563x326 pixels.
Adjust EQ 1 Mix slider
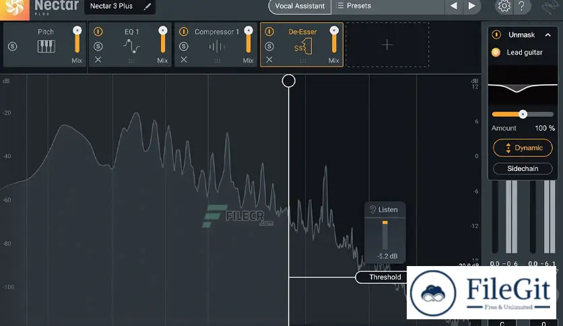pos(163,40)
